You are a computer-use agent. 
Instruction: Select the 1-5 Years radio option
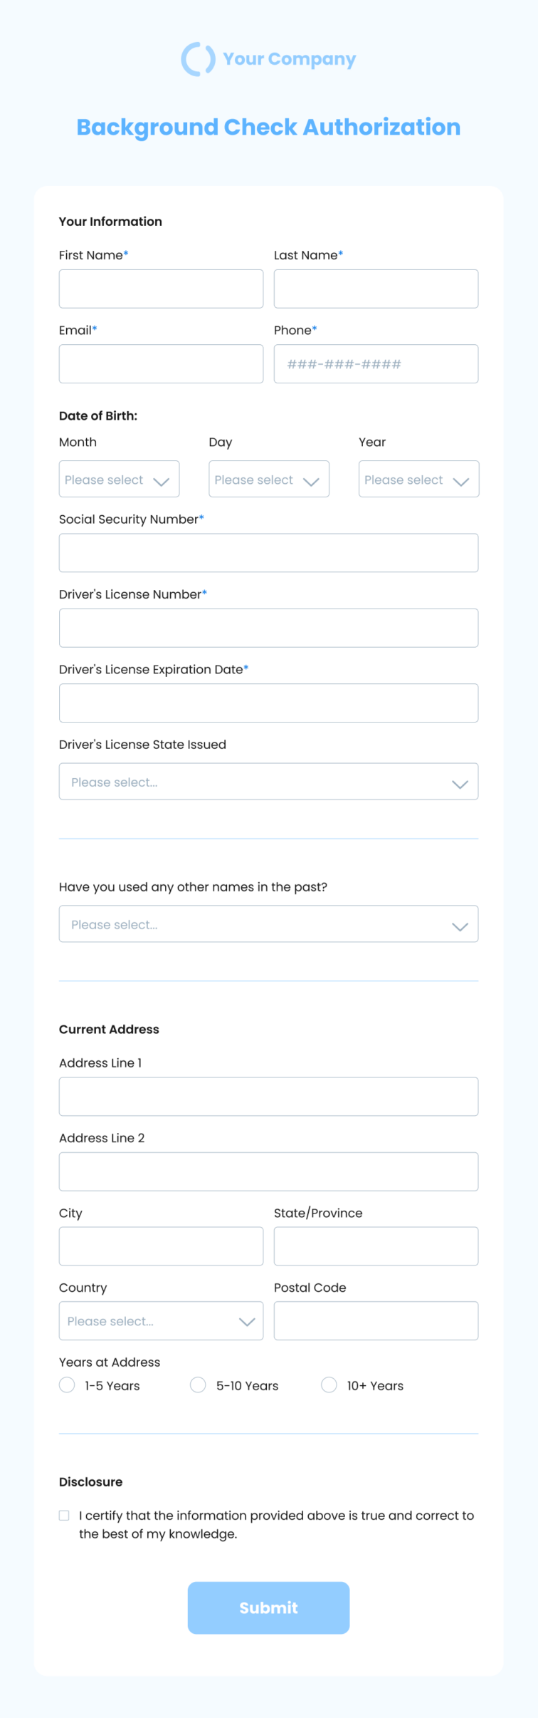point(67,1385)
